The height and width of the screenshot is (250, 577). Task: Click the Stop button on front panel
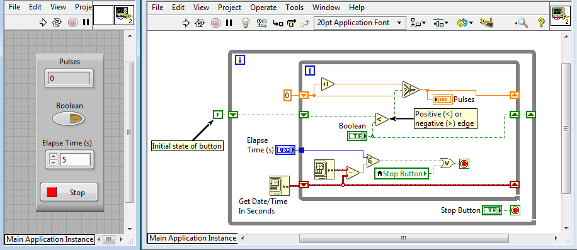click(x=69, y=192)
